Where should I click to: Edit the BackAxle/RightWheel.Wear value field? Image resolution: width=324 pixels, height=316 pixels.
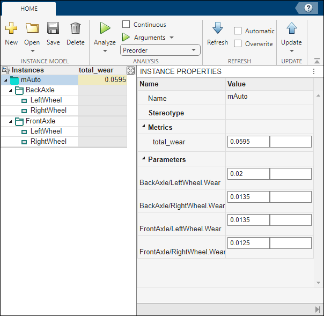tap(248, 197)
